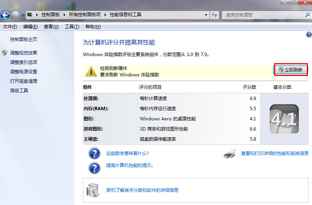Click the question icon beside 提高计算机性能的提示
This screenshot has height=205, width=312.
point(94,166)
